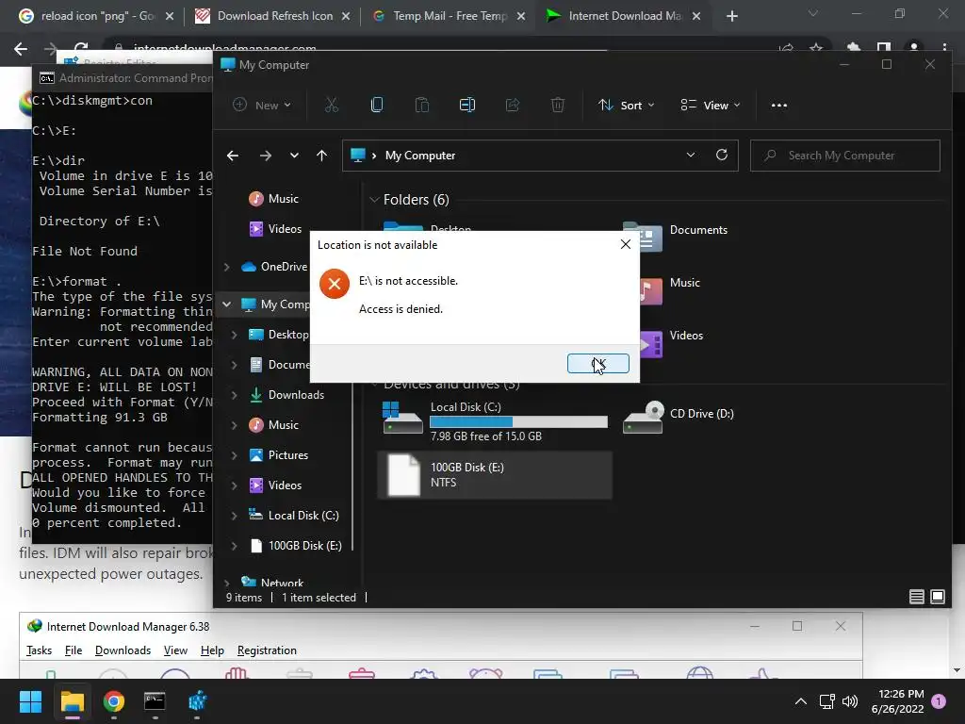
Task: Click the Search My Computer field
Action: 845,156
